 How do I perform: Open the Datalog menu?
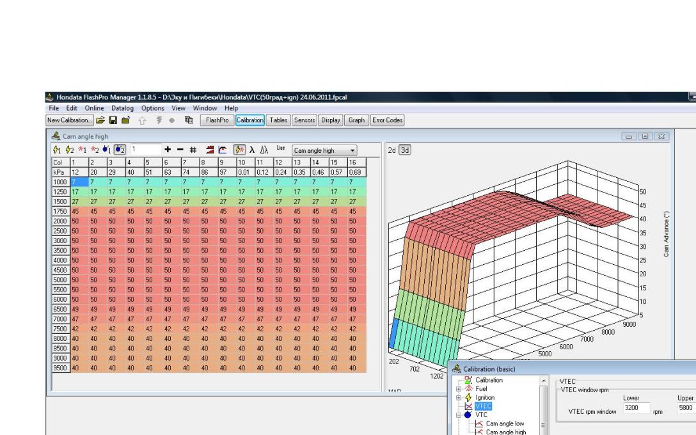click(122, 108)
